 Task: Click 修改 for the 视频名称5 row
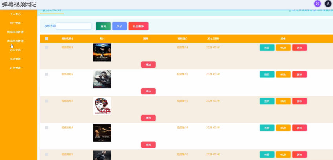(283, 155)
